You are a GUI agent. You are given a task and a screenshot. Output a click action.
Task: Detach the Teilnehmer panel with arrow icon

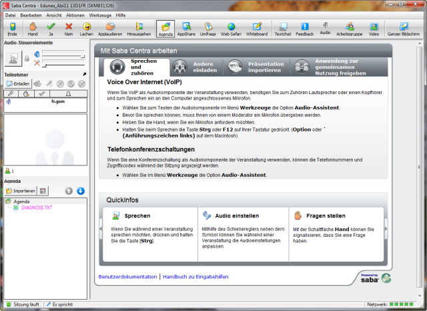(85, 74)
